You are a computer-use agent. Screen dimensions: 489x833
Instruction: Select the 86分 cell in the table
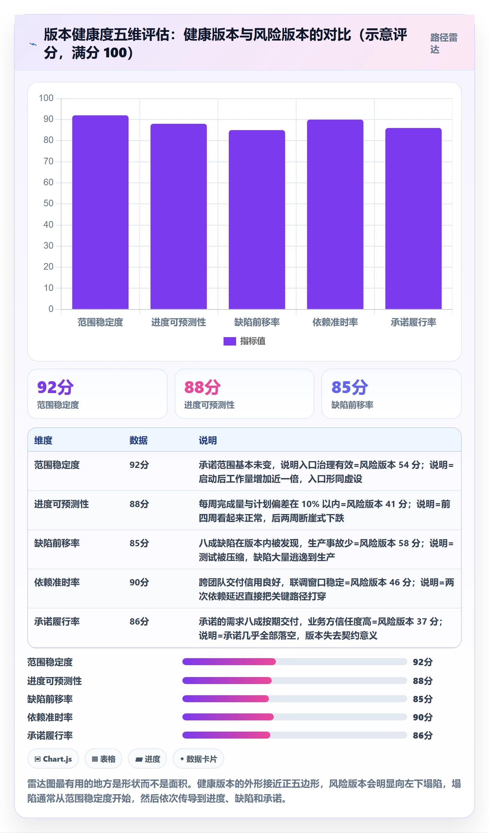tap(139, 621)
